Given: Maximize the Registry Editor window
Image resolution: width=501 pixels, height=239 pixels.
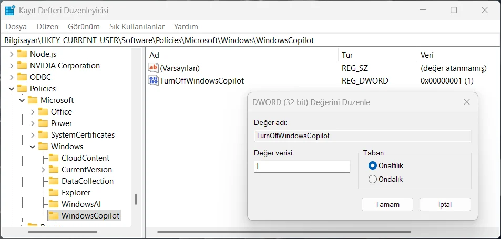Looking at the screenshot, I should (453, 10).
